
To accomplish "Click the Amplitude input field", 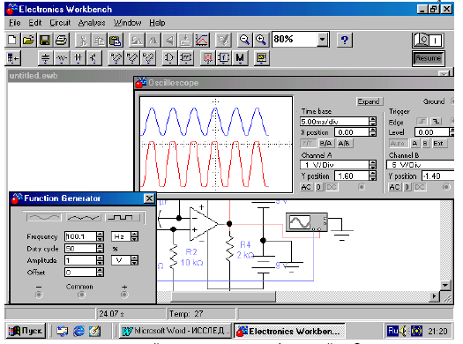I will click(x=80, y=260).
